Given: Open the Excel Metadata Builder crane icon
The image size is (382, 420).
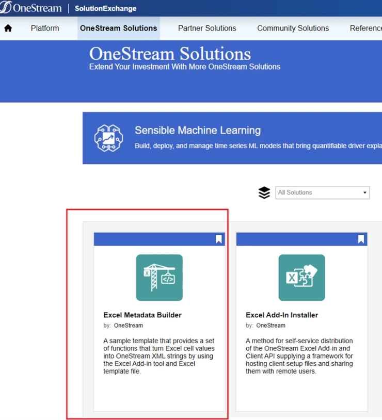Looking at the screenshot, I should 159,278.
